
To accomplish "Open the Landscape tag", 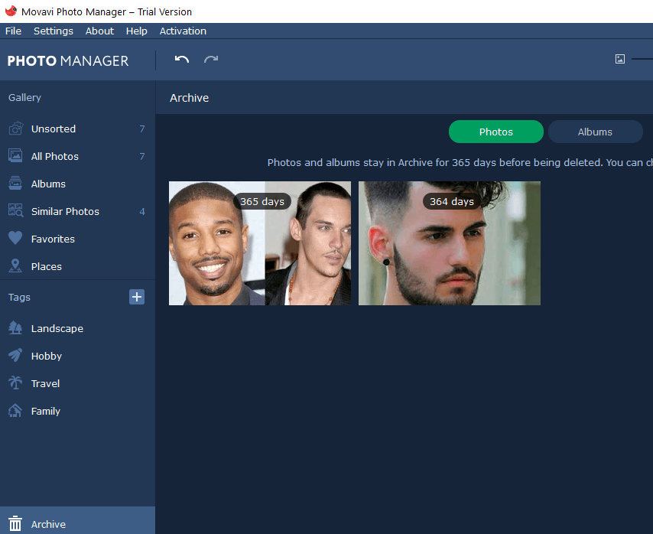I will (x=57, y=328).
